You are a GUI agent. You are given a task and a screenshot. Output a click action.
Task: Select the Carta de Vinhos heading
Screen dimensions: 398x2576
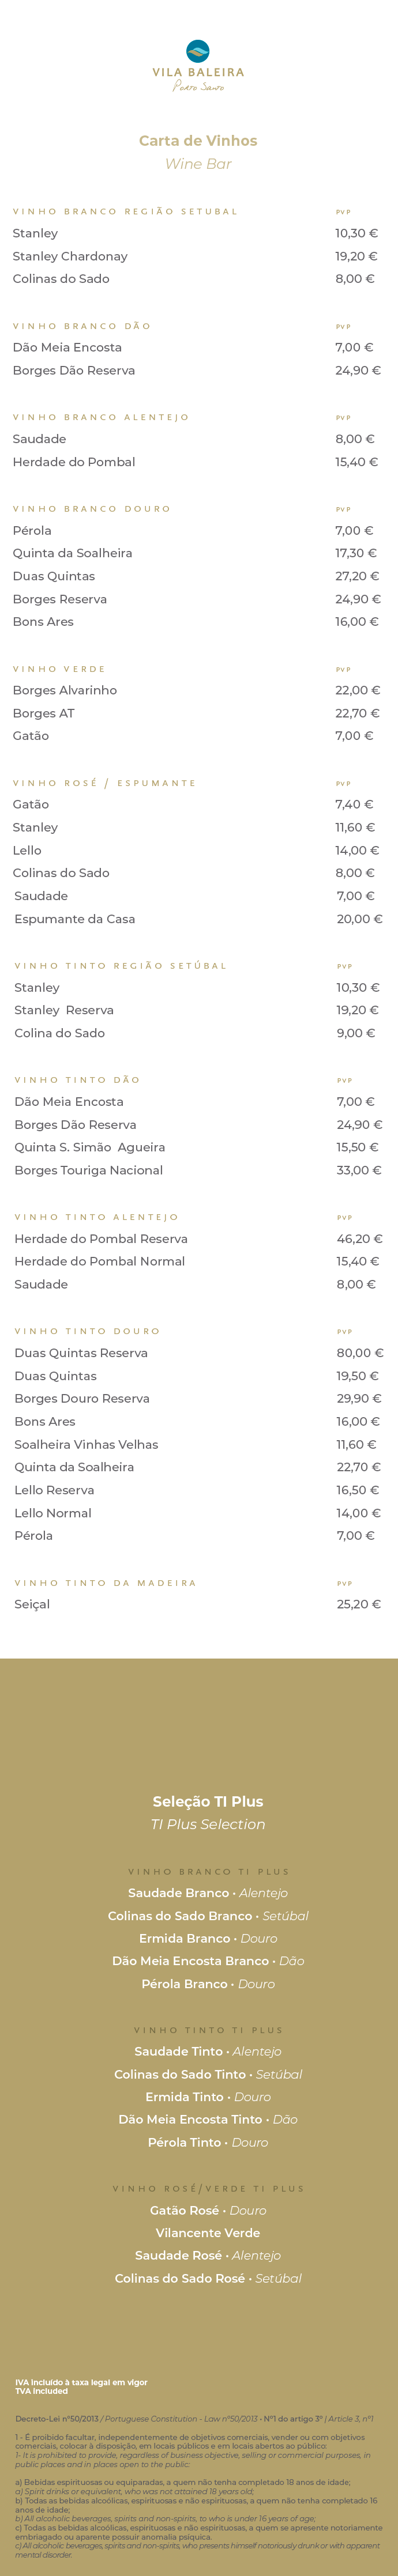pyautogui.click(x=198, y=141)
